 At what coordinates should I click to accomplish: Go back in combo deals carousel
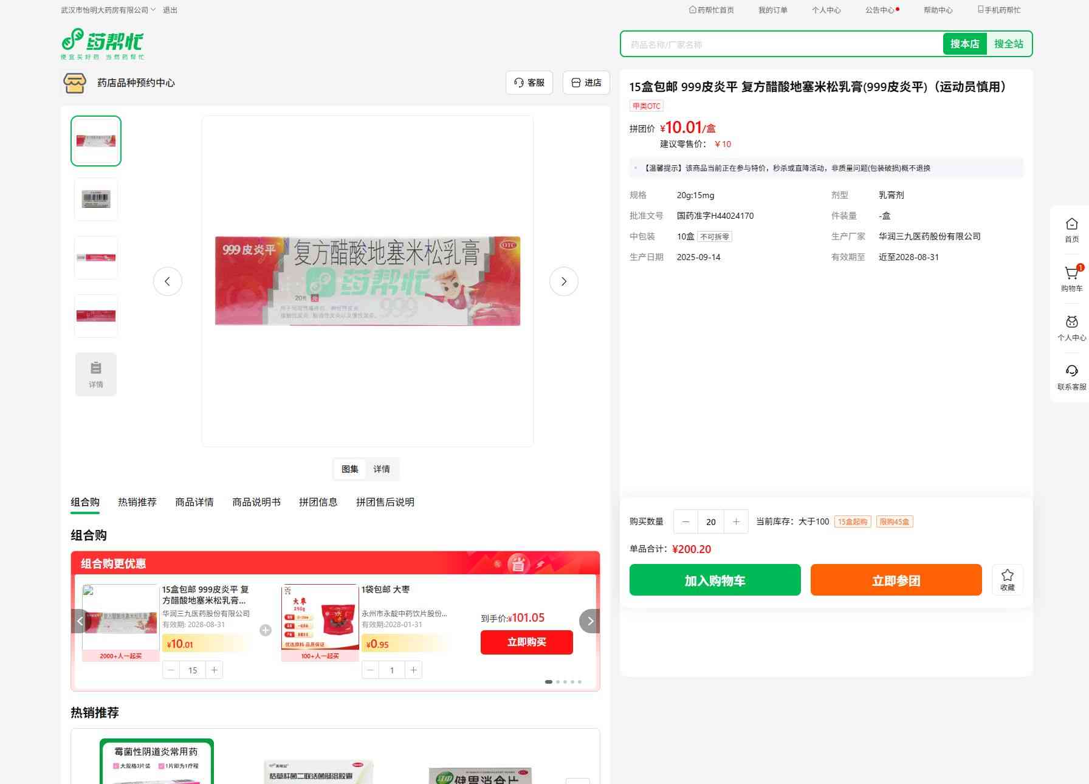tap(80, 621)
